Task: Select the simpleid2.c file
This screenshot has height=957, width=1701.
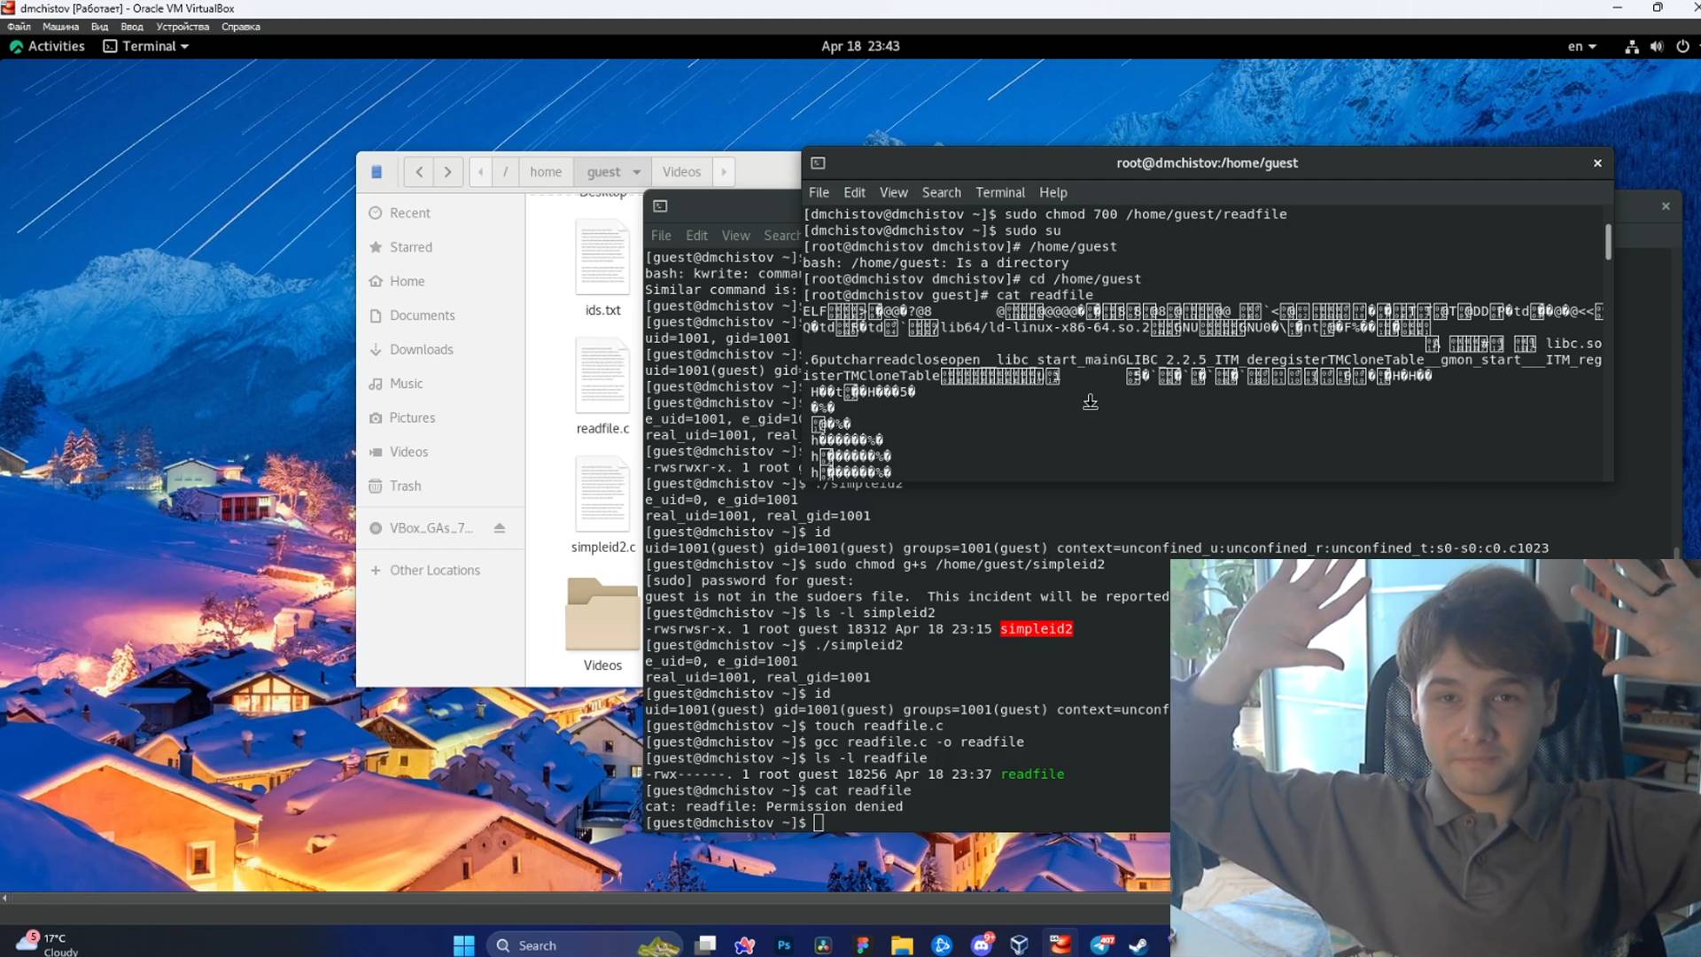Action: click(602, 506)
